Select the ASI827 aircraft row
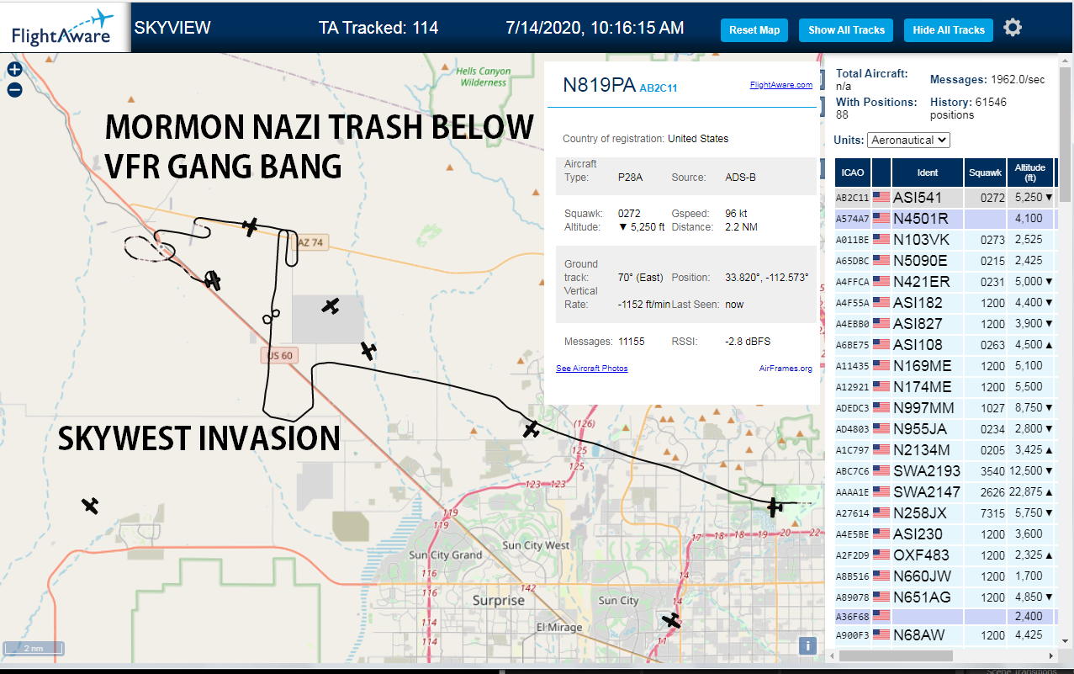The image size is (1074, 674). pyautogui.click(x=944, y=323)
